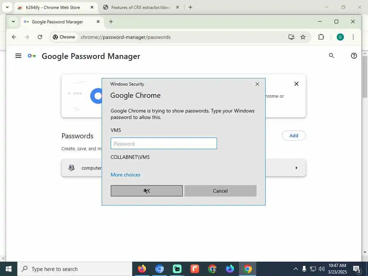Open the network tray icon
This screenshot has height=276, width=368.
[x=313, y=269]
